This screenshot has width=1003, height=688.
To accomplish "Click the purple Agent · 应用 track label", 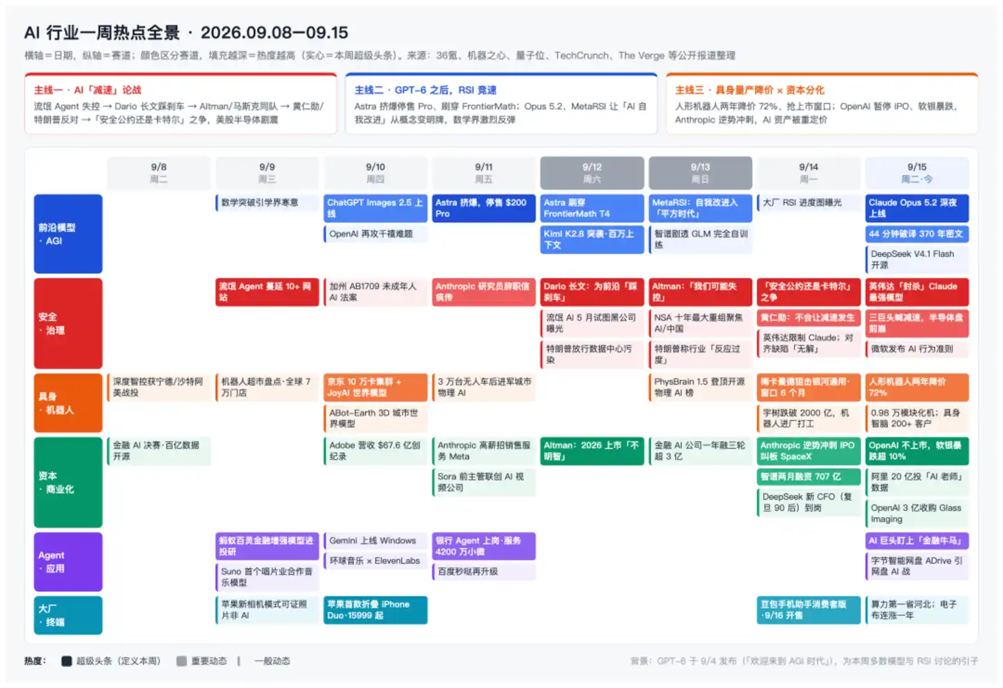I will tap(68, 561).
